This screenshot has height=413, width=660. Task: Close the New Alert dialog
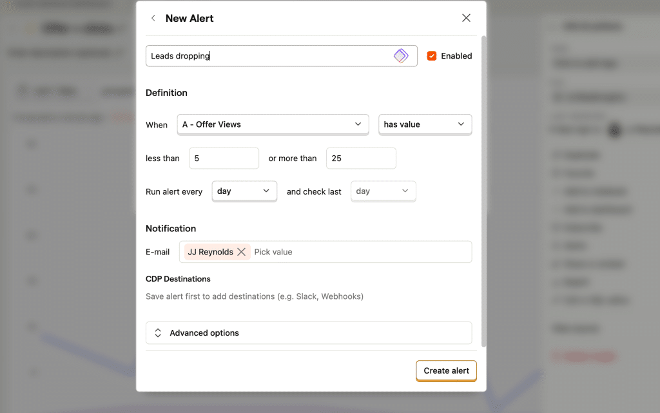coord(466,18)
